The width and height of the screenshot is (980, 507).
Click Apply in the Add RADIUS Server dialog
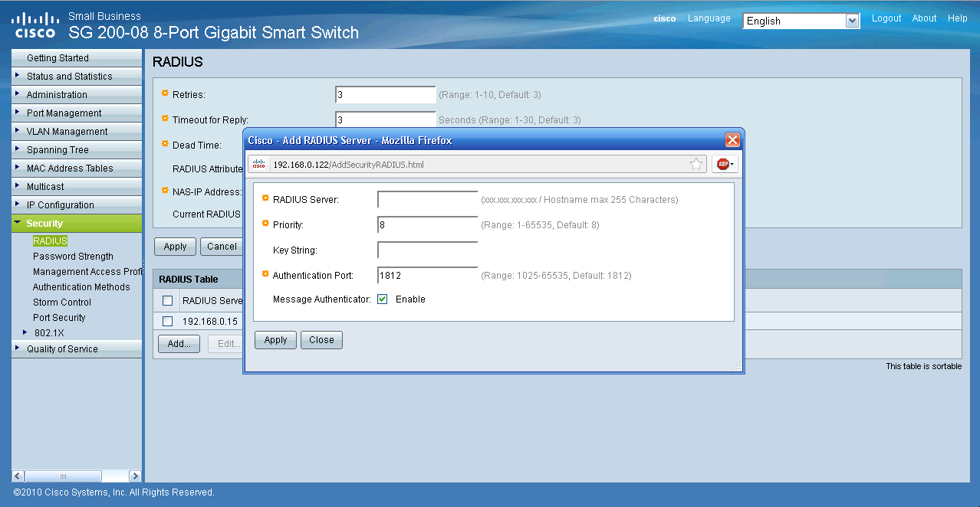pyautogui.click(x=275, y=340)
